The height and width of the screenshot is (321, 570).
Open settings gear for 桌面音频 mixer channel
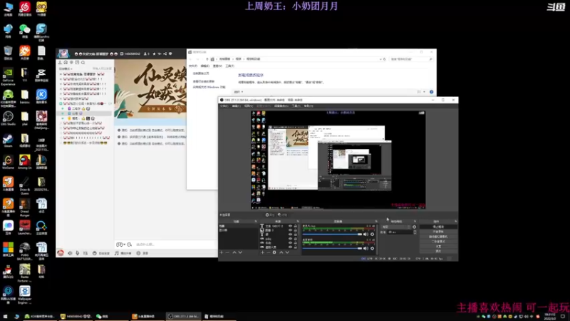point(372,248)
